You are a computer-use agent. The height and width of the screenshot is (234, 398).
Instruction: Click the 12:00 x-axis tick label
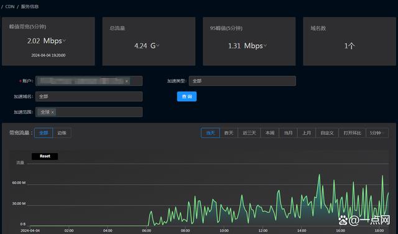point(263,231)
